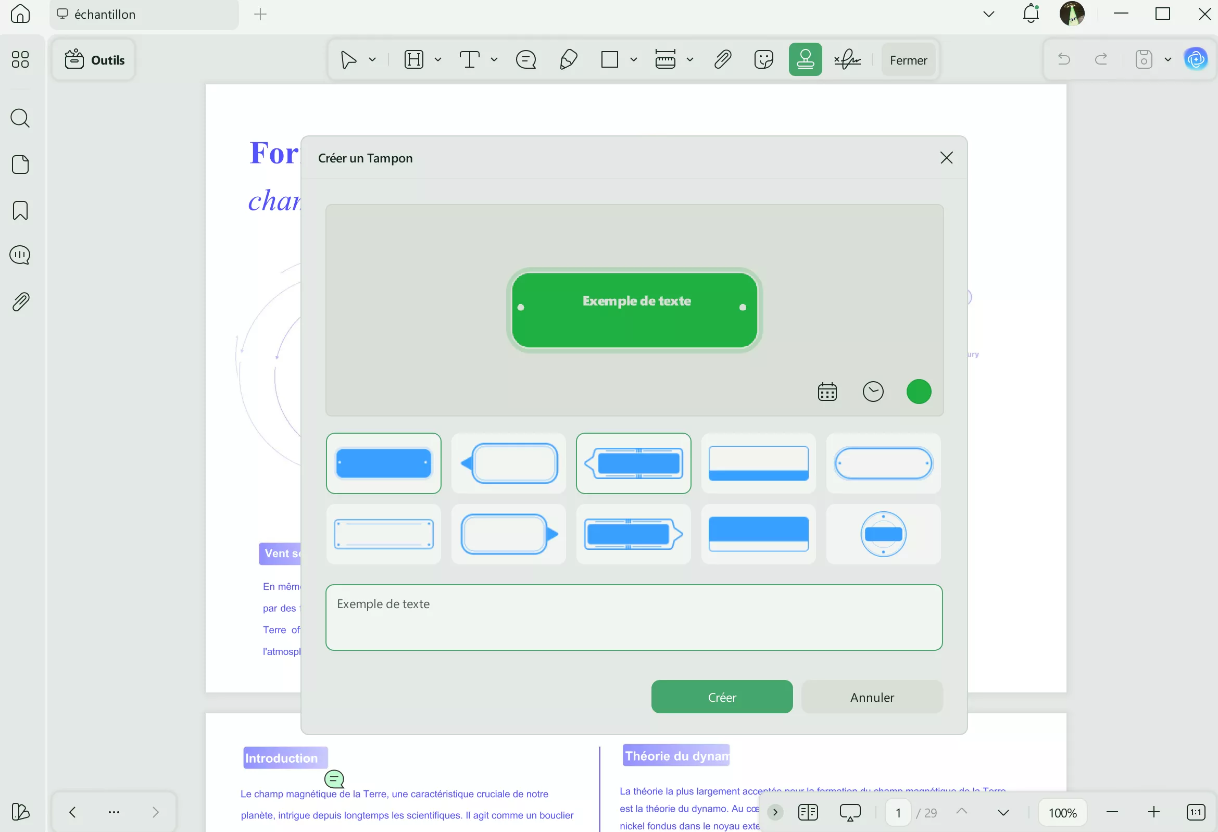Toggle time insertion with clock icon

872,392
